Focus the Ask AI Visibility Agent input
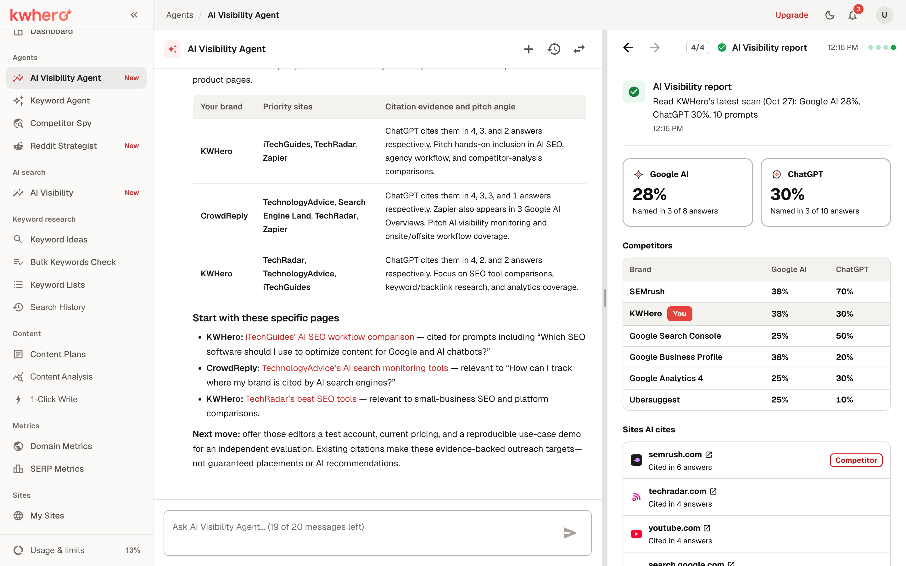The image size is (906, 566). [x=377, y=533]
